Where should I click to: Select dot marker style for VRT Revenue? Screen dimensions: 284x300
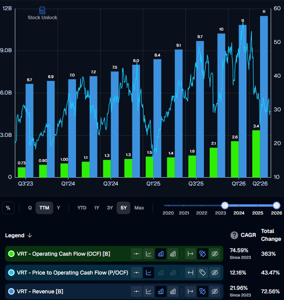(x=136, y=291)
